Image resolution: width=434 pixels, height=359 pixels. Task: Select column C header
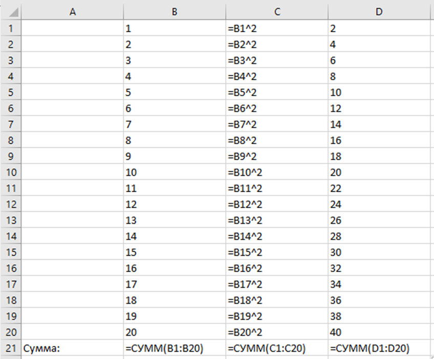point(277,12)
